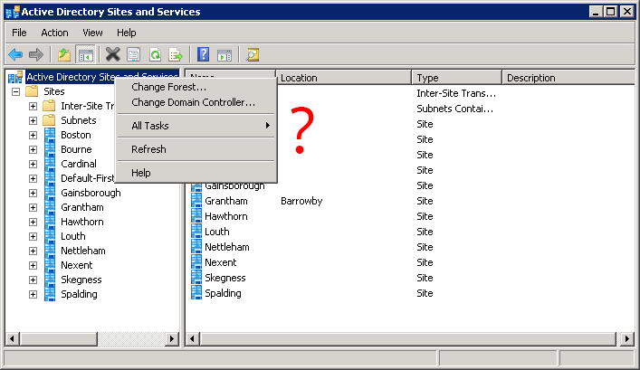
Task: Click the tree pane scrollbar left arrow
Action: 13,338
